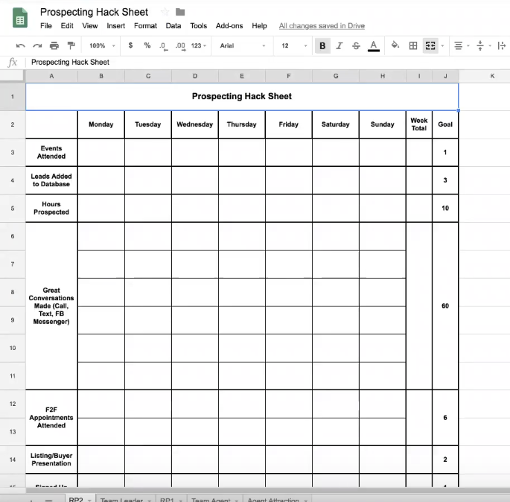Toggle Italic formatting
This screenshot has width=510, height=502.
pos(340,46)
